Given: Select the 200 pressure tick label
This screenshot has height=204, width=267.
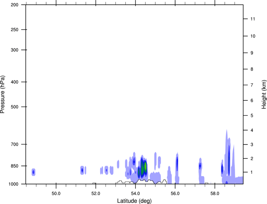Looking at the screenshot, I should coord(14,5).
